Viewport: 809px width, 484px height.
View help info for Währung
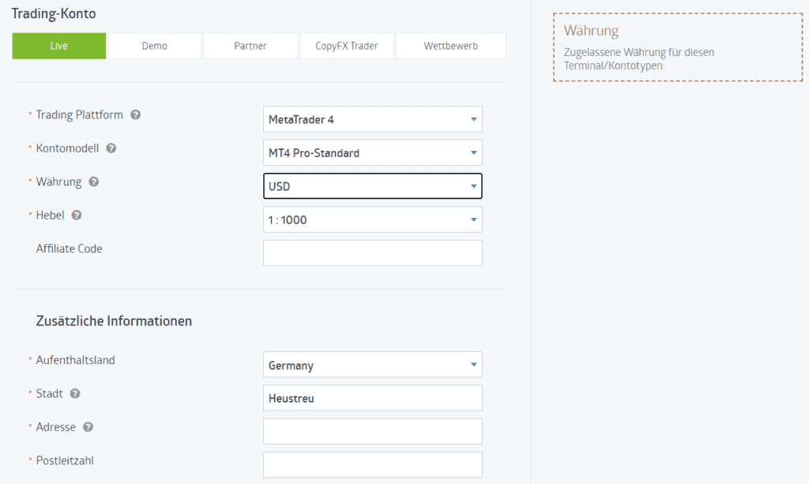click(93, 182)
